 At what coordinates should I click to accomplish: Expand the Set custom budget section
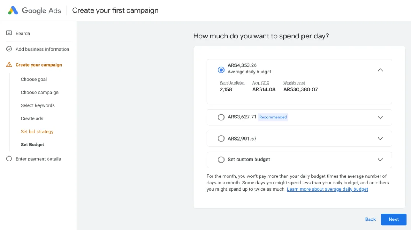380,160
